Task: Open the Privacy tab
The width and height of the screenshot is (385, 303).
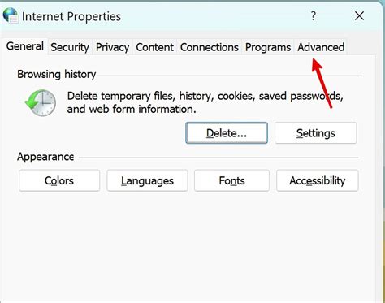Action: (112, 47)
